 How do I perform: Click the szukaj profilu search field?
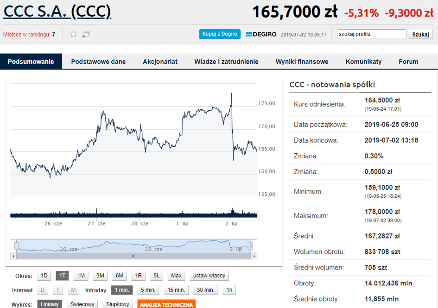[x=371, y=34]
